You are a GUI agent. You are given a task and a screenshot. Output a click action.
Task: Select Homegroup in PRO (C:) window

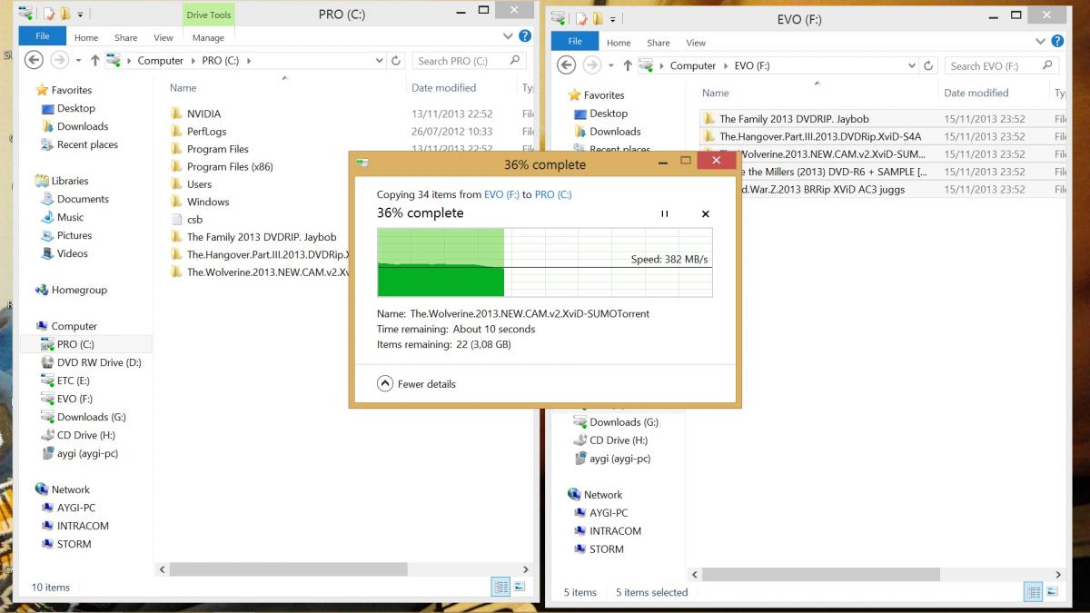pos(71,290)
